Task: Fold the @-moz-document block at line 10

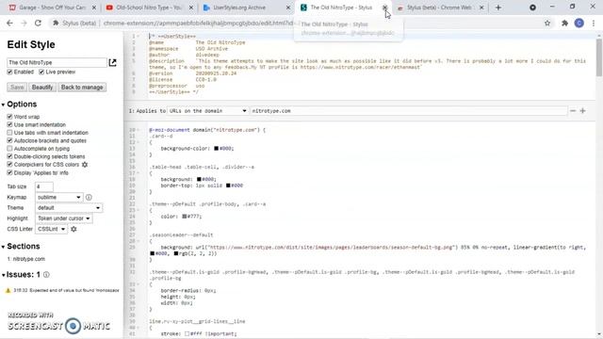Action: pos(139,130)
